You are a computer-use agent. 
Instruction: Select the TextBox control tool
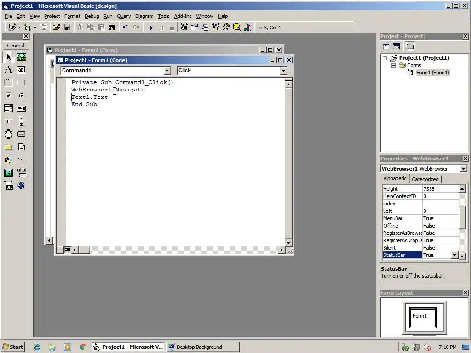(21, 70)
